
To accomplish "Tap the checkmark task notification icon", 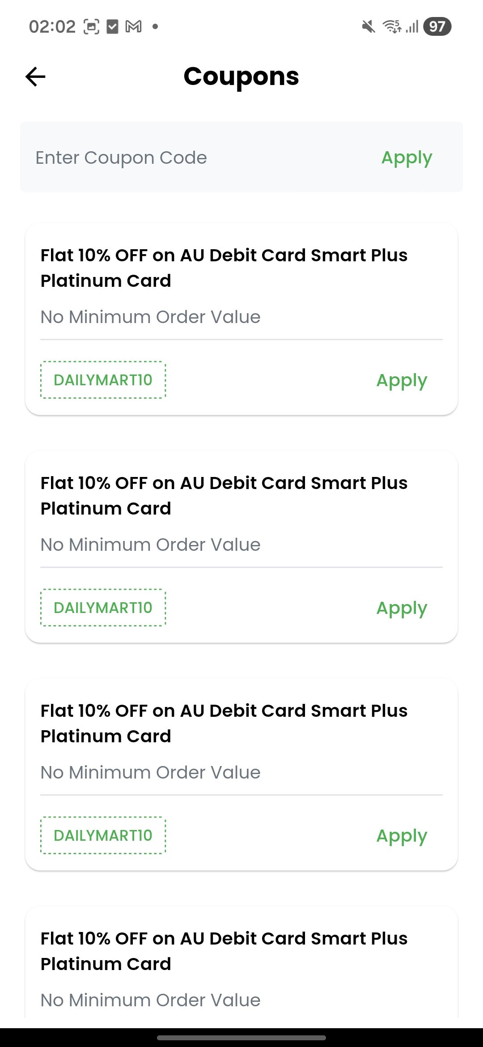I will click(x=112, y=27).
